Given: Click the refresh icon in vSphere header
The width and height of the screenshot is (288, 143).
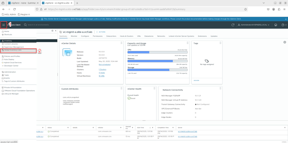Looking at the screenshot, I should [233, 25].
